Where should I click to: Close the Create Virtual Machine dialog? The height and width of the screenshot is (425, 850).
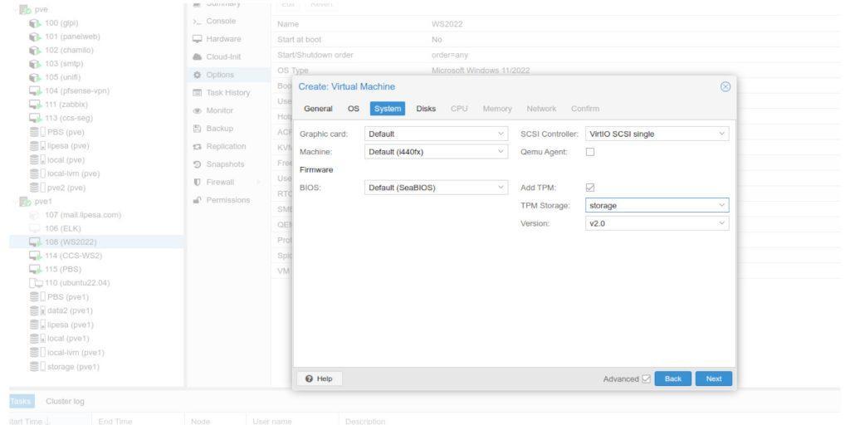pyautogui.click(x=725, y=86)
